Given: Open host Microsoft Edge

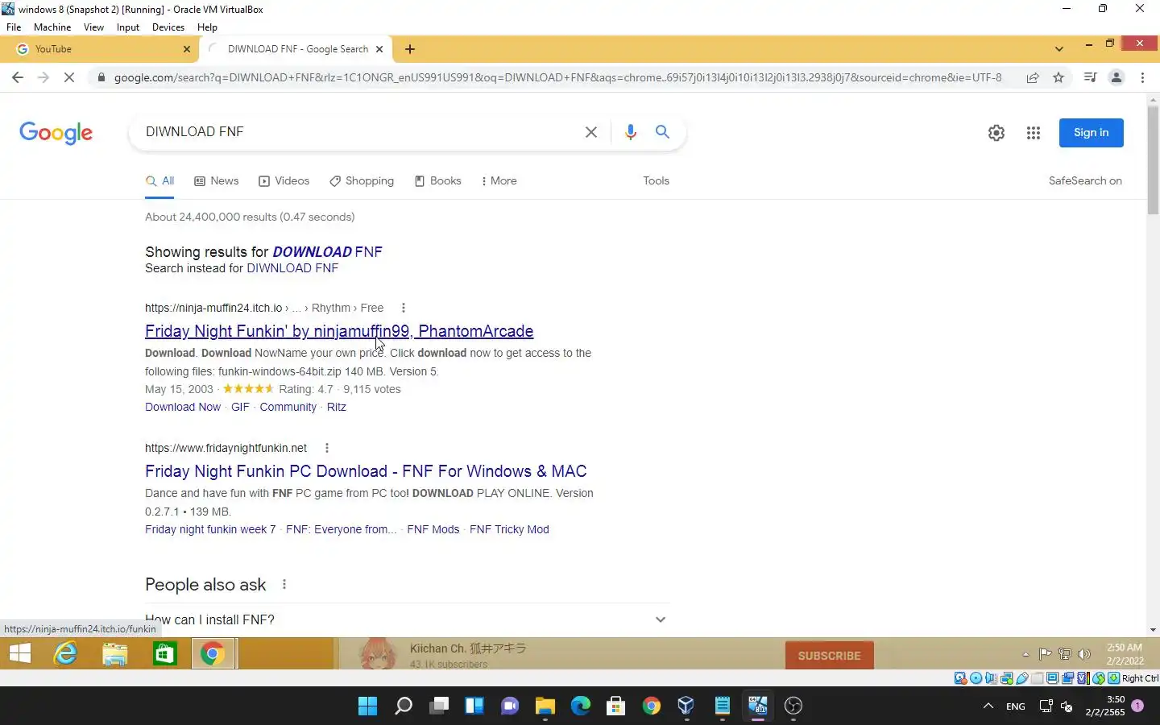Looking at the screenshot, I should click(581, 706).
